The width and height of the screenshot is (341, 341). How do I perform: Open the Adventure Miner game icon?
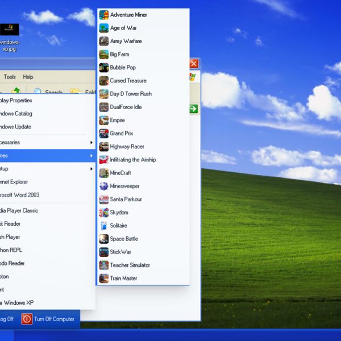[104, 15]
